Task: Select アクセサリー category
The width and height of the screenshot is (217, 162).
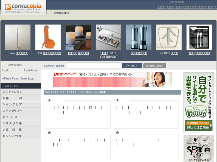Action: [21, 111]
